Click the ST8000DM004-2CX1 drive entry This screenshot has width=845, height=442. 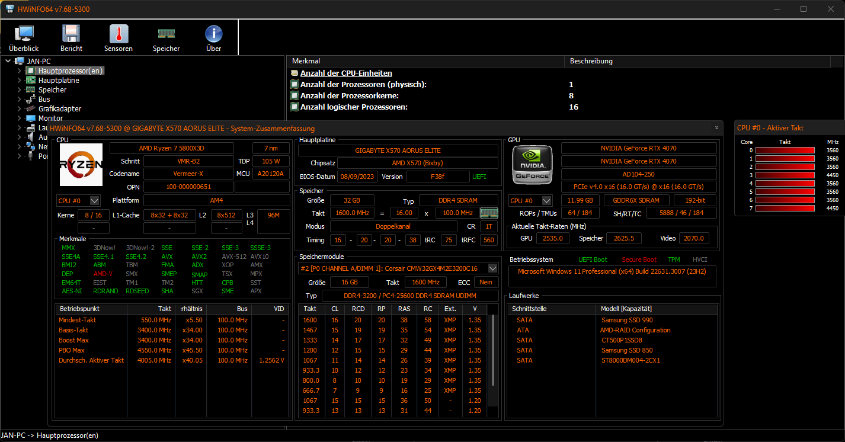click(630, 360)
